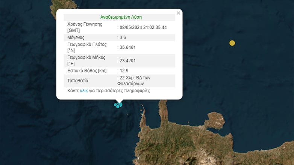This screenshot has width=294, height=165.
Task: Select the yellow earthquake marker on the map
Action: (232, 43)
